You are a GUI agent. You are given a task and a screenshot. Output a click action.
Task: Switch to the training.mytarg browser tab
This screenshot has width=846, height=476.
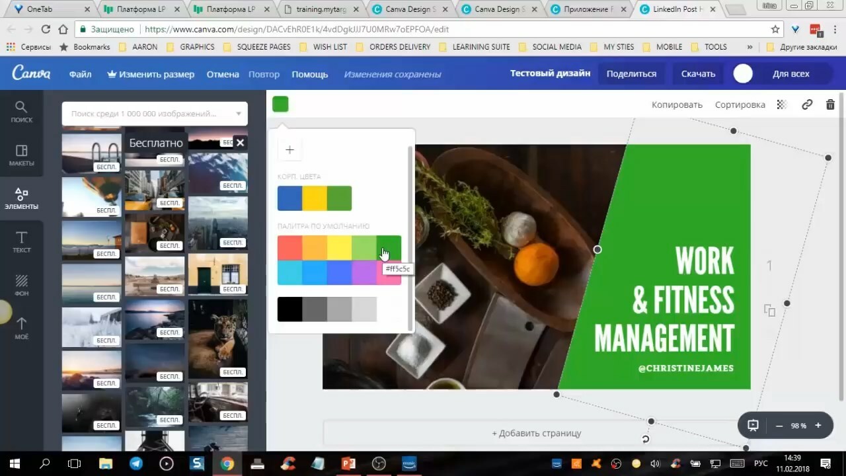pos(322,9)
